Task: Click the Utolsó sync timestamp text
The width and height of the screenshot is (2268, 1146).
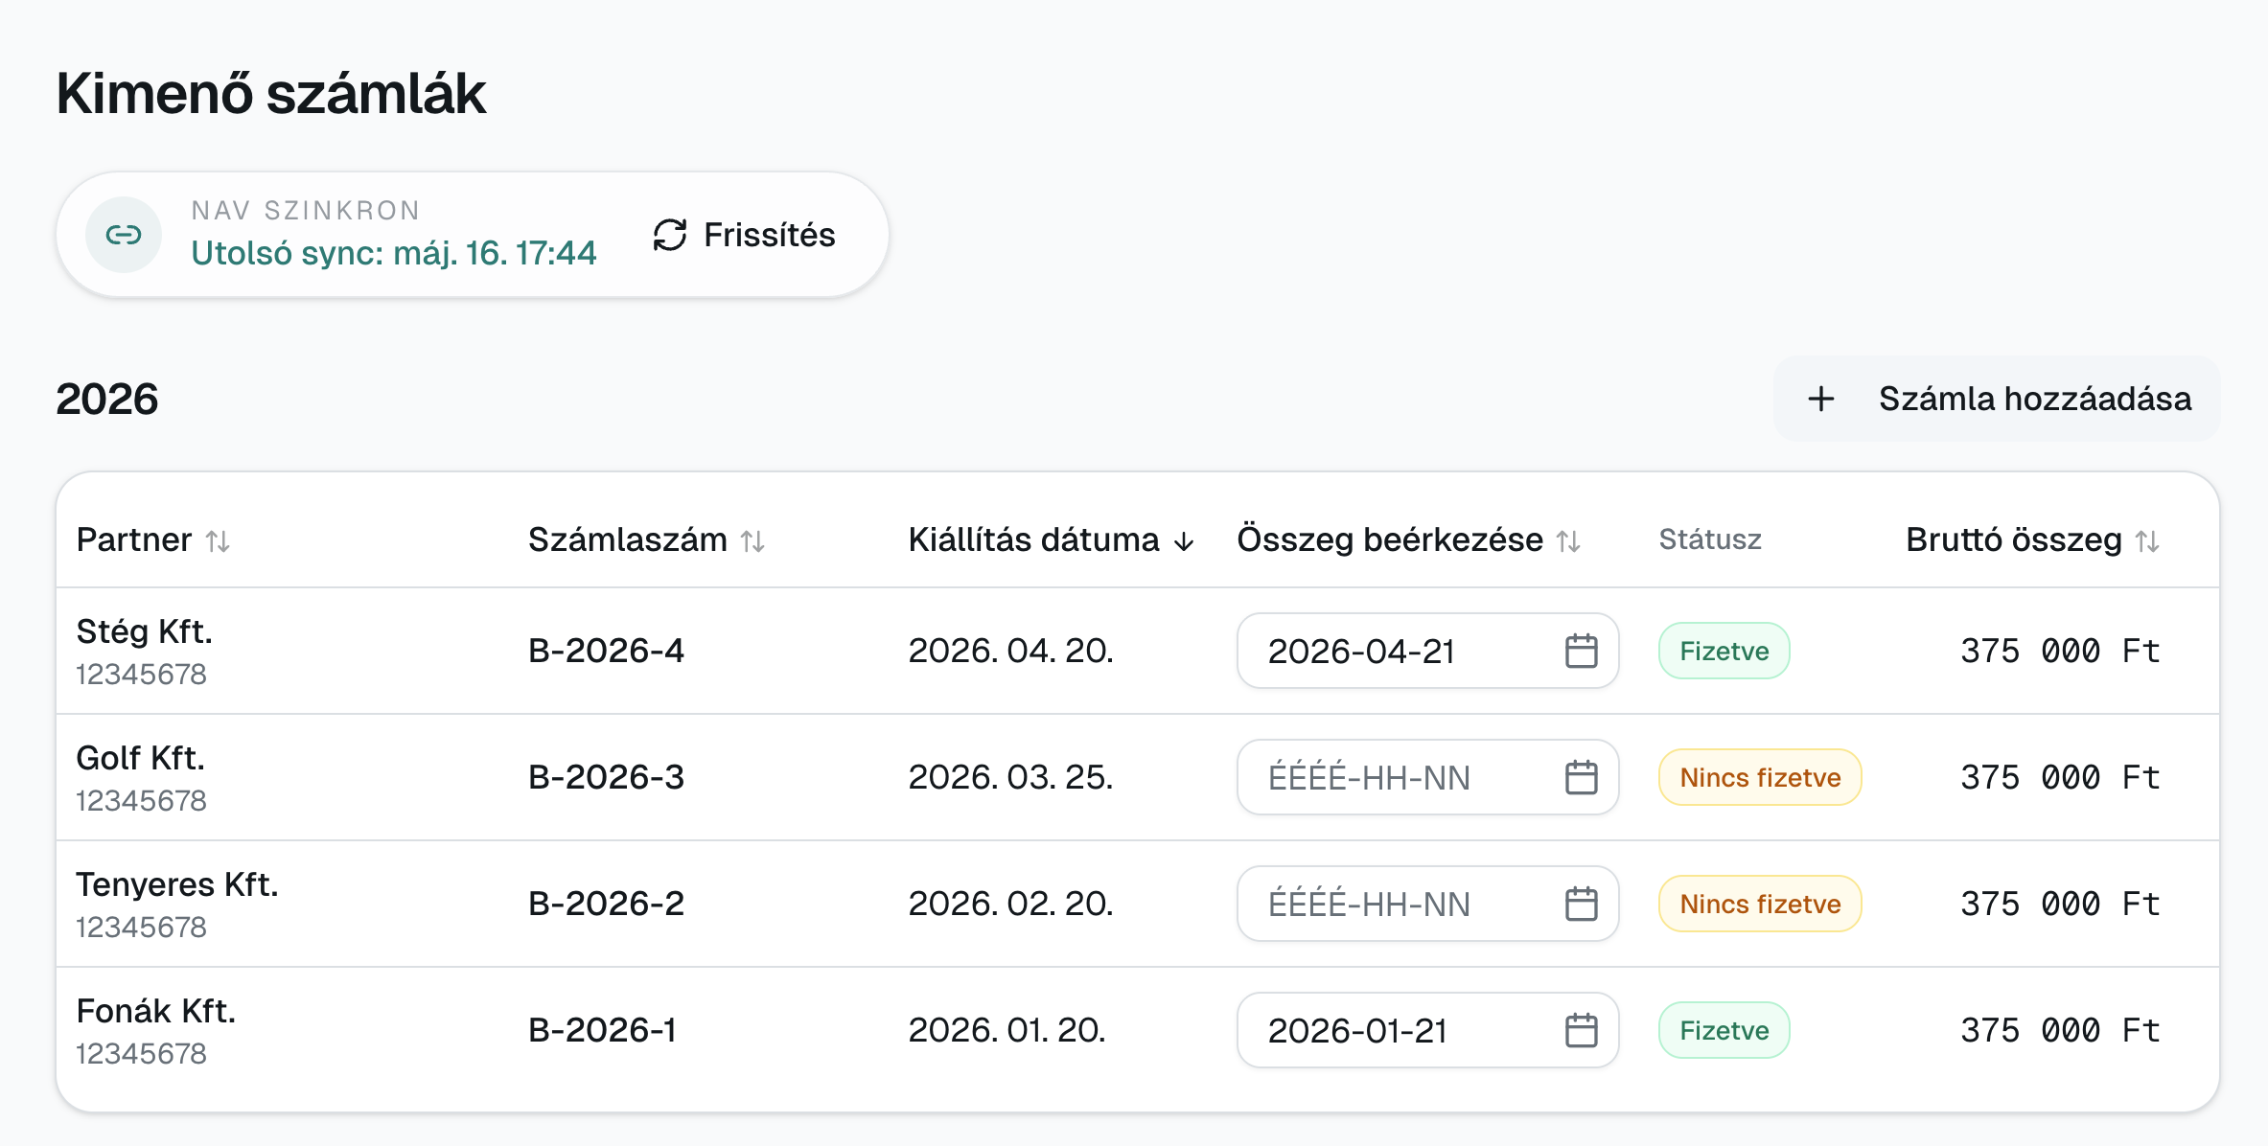Action: coord(394,253)
